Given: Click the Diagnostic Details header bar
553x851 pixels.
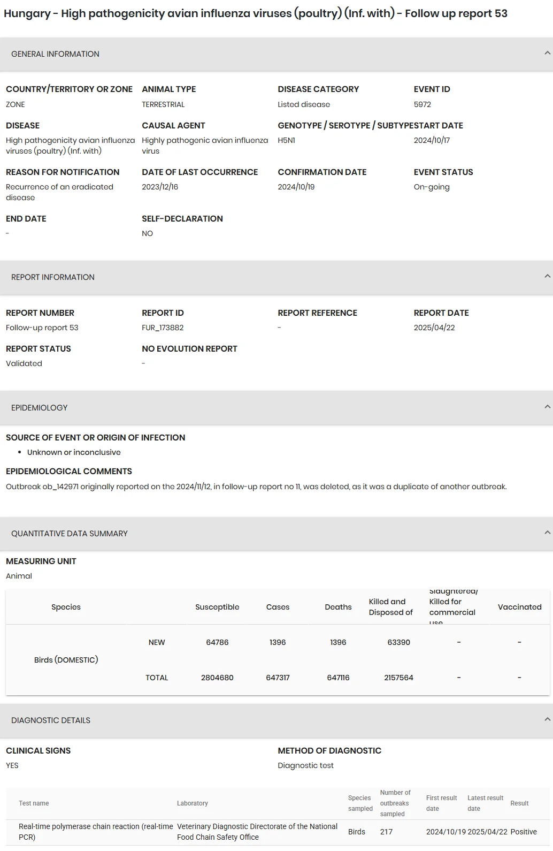Looking at the screenshot, I should coord(276,720).
